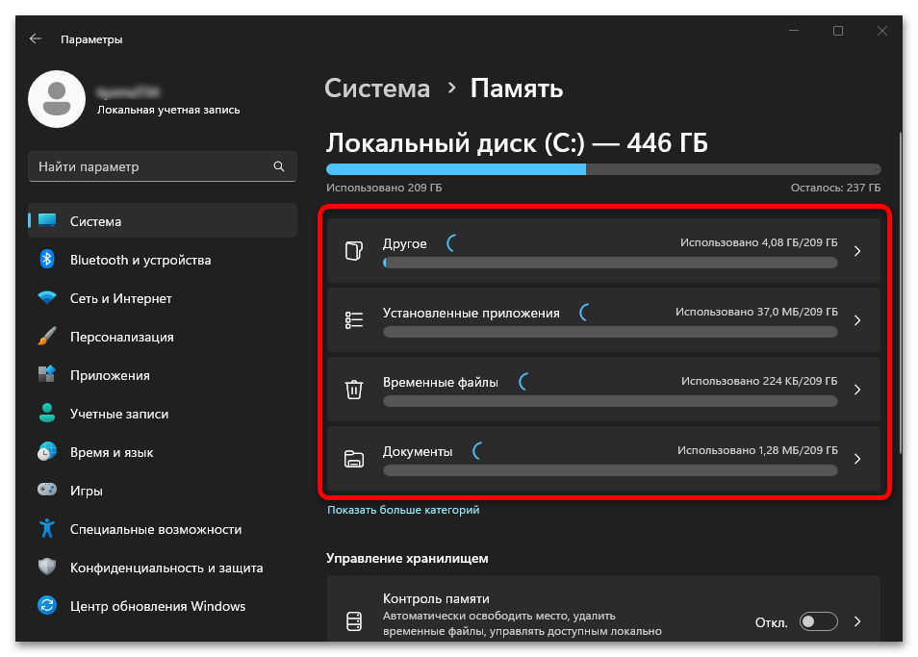918x657 pixels.
Task: Click the Другое usage bar
Action: pos(610,263)
